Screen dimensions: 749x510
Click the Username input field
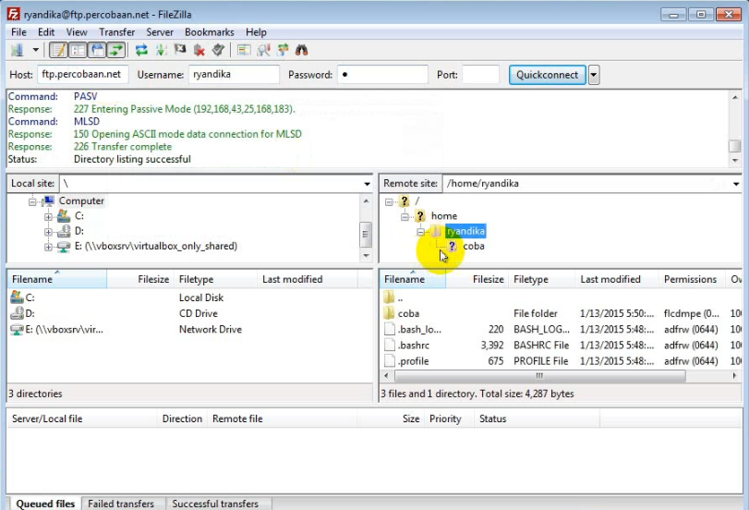(234, 75)
